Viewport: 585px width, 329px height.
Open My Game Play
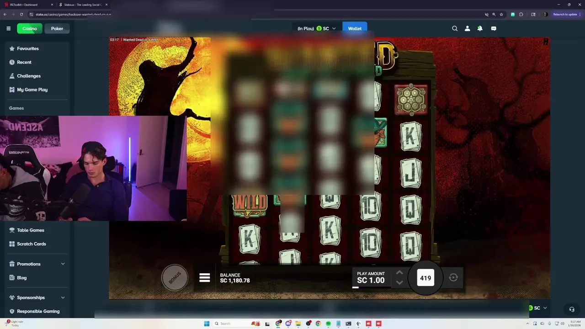click(32, 90)
